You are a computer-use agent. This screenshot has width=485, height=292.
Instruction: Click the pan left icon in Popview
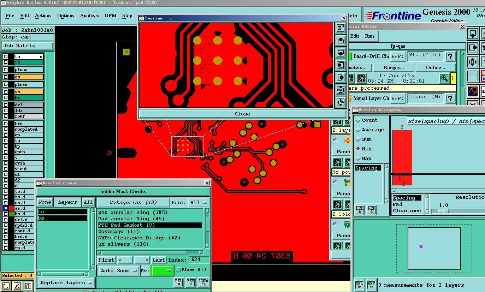341,65
